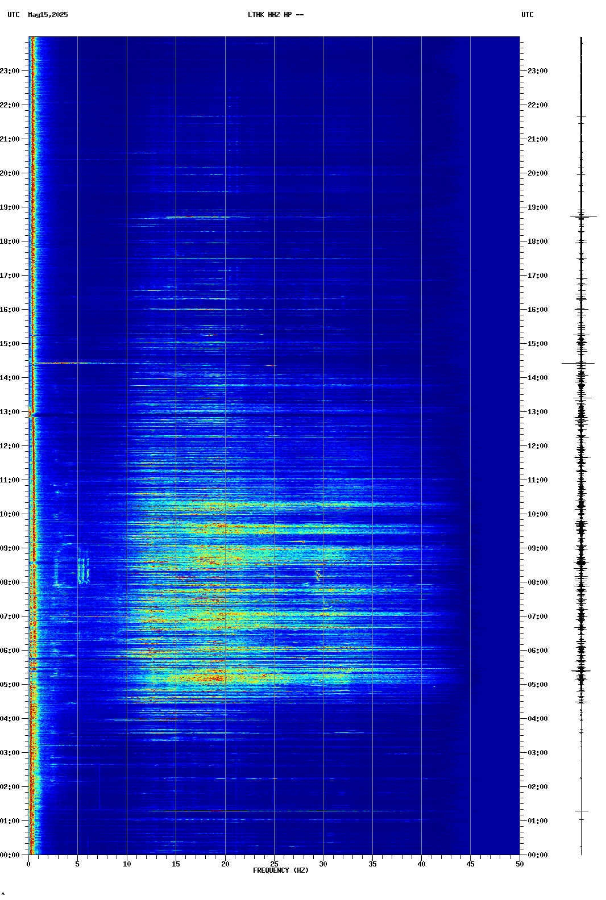Click 19:00 on the right time axis

pyautogui.click(x=538, y=207)
